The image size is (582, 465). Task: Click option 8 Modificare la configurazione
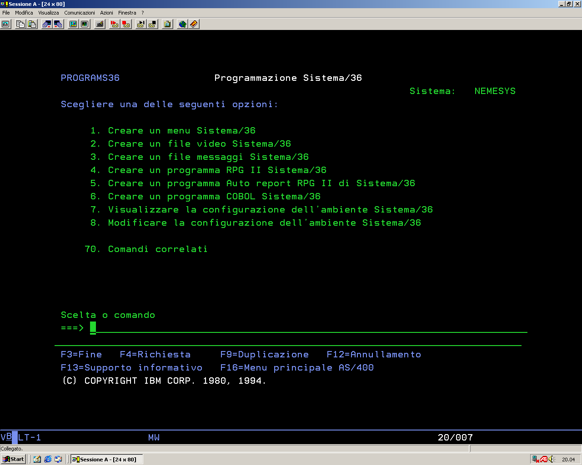coord(256,223)
